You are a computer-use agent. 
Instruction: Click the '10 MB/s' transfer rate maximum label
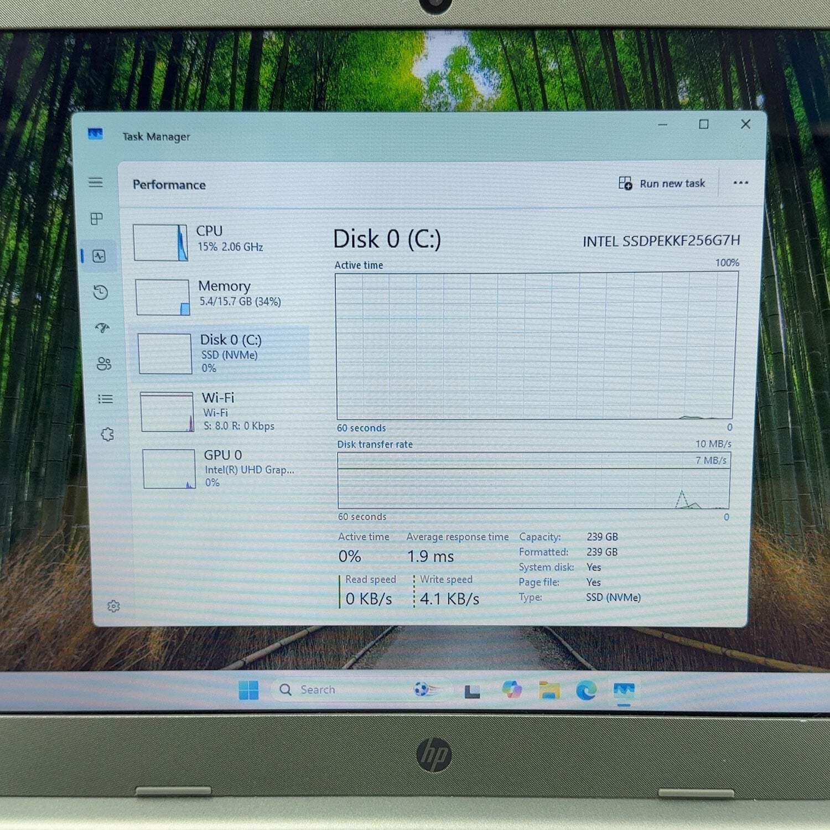pyautogui.click(x=714, y=444)
